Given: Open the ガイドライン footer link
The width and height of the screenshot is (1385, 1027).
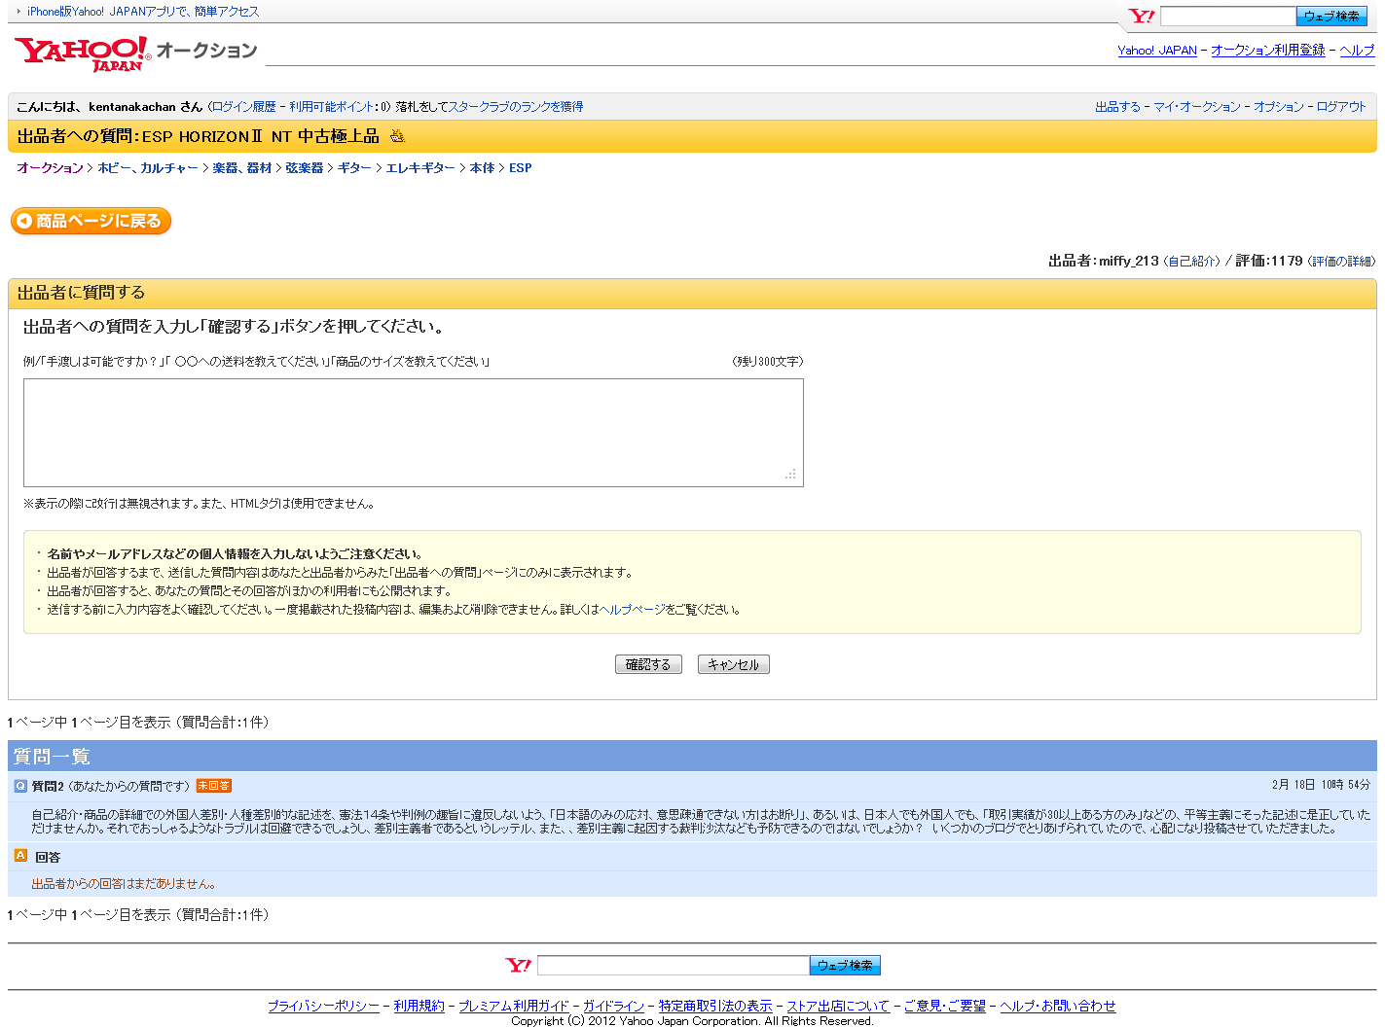Looking at the screenshot, I should [x=613, y=1006].
